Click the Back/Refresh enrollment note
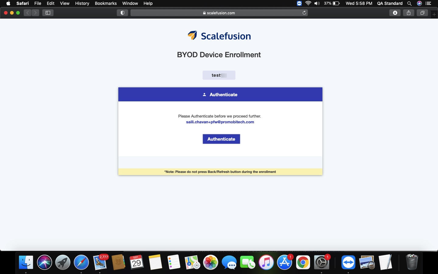Viewport: 438px width, 274px height. [220, 172]
